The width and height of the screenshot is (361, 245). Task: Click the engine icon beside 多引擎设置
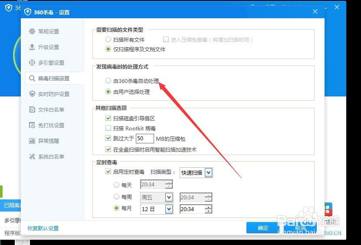pyautogui.click(x=32, y=63)
